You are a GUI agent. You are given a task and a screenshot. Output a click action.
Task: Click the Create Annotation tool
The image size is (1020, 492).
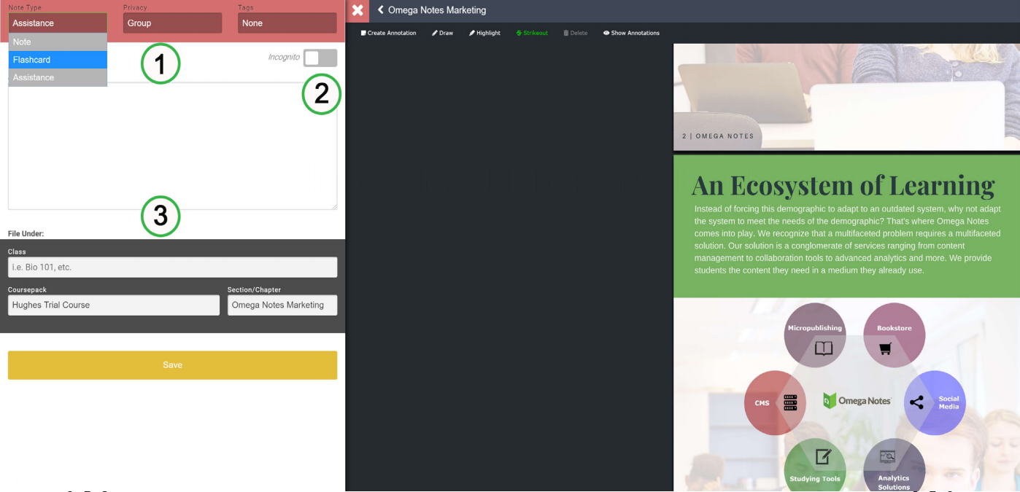coord(388,33)
